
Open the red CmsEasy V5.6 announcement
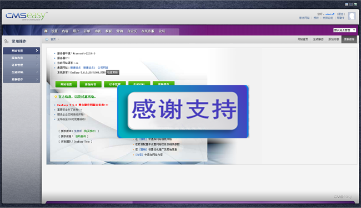coord(83,105)
